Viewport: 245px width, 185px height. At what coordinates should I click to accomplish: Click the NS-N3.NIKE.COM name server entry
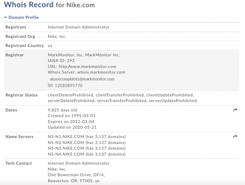click(x=87, y=148)
